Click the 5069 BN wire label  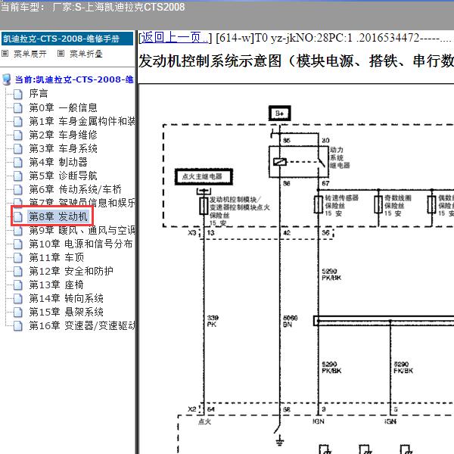[290, 321]
